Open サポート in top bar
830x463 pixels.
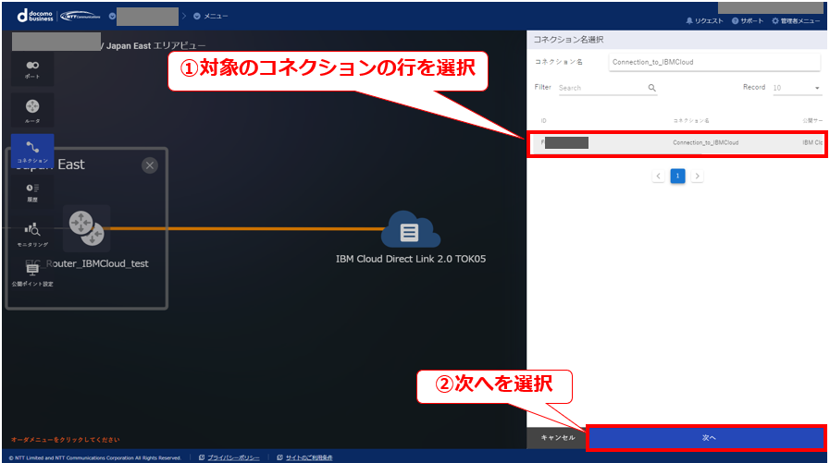748,20
